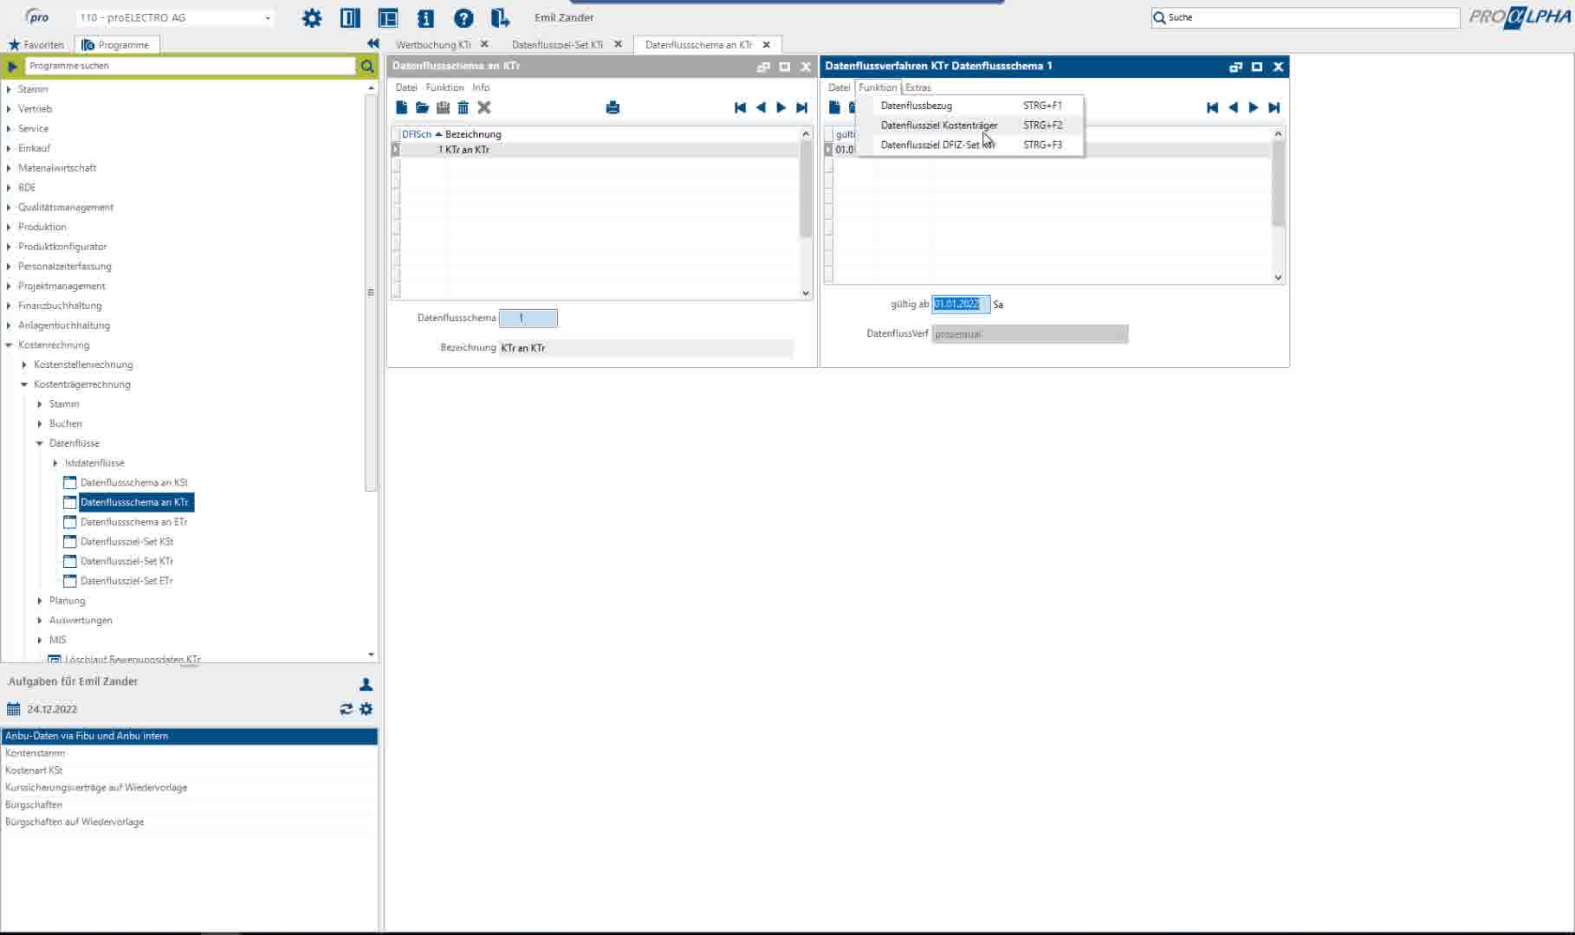
Task: Select Datenflussziel DFIZ-Set menu entry
Action: click(x=970, y=145)
